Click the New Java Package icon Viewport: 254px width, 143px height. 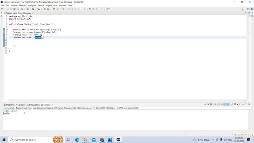pyautogui.click(x=44, y=9)
